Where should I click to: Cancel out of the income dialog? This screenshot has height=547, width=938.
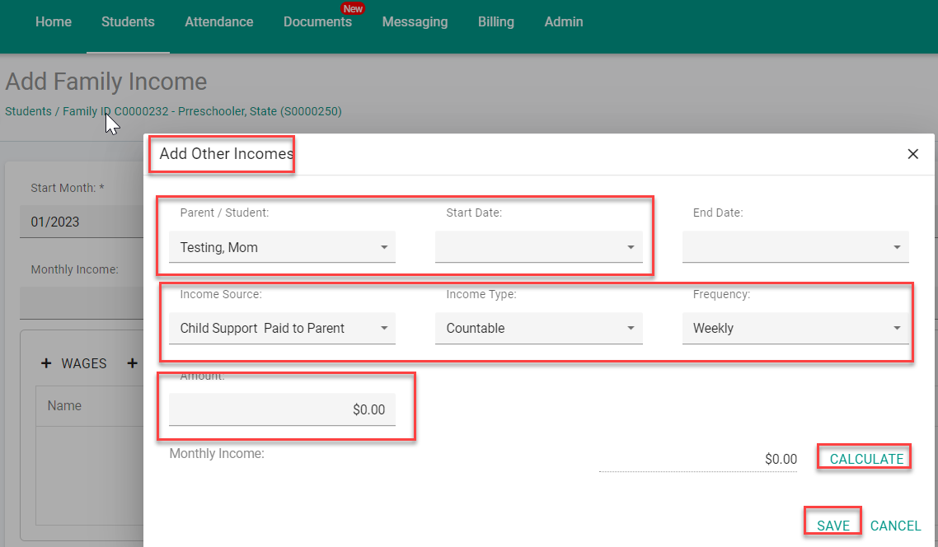click(x=896, y=525)
